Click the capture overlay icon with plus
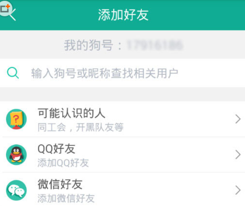The image size is (245, 206). pyautogui.click(x=5, y=9)
